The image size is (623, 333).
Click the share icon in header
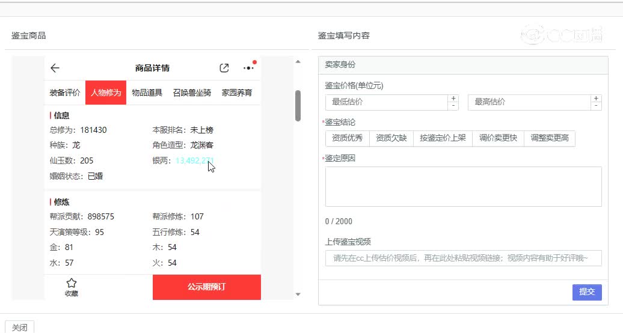pos(224,68)
